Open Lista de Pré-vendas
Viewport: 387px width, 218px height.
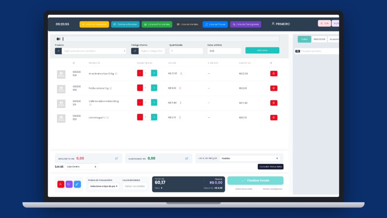point(157,24)
